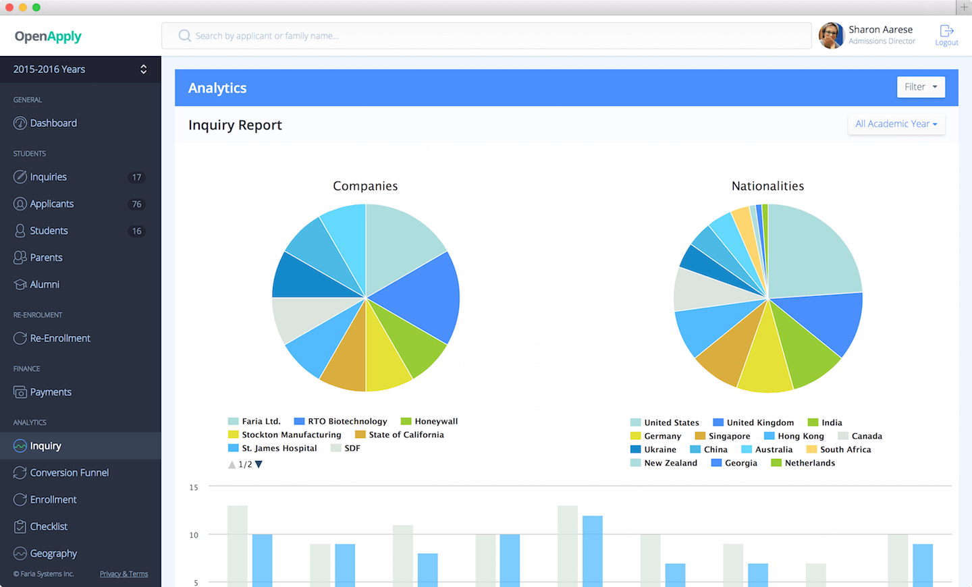Click the Logout arrow icon
This screenshot has width=972, height=587.
pos(946,30)
